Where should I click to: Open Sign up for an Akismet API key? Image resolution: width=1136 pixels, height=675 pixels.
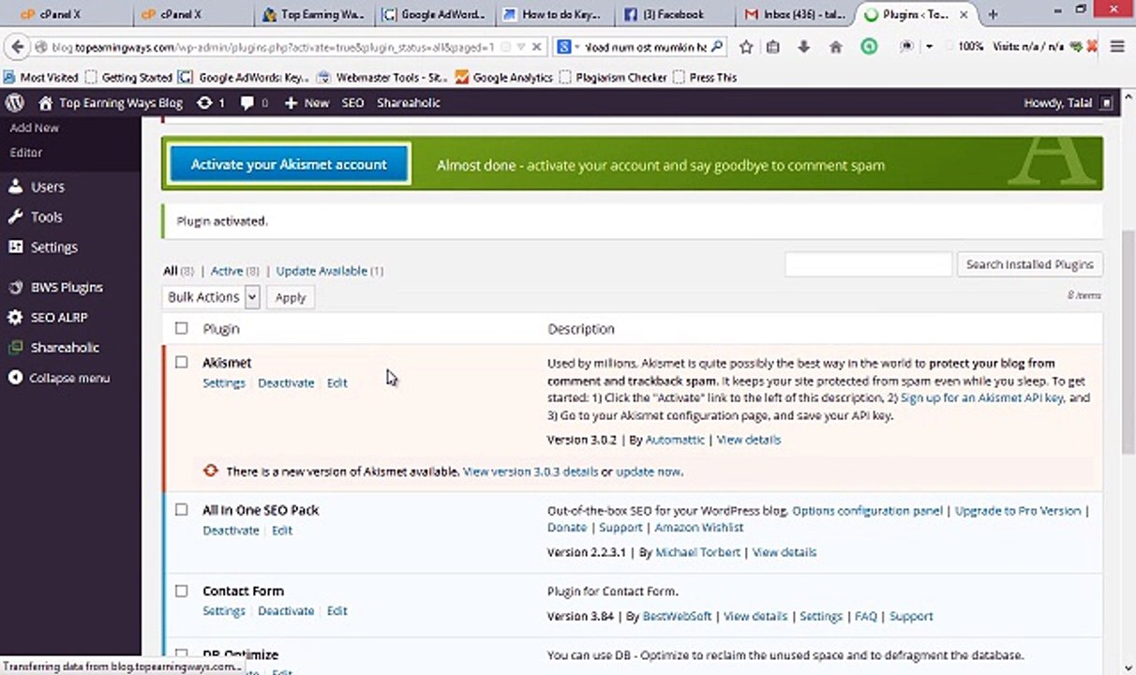pos(981,397)
